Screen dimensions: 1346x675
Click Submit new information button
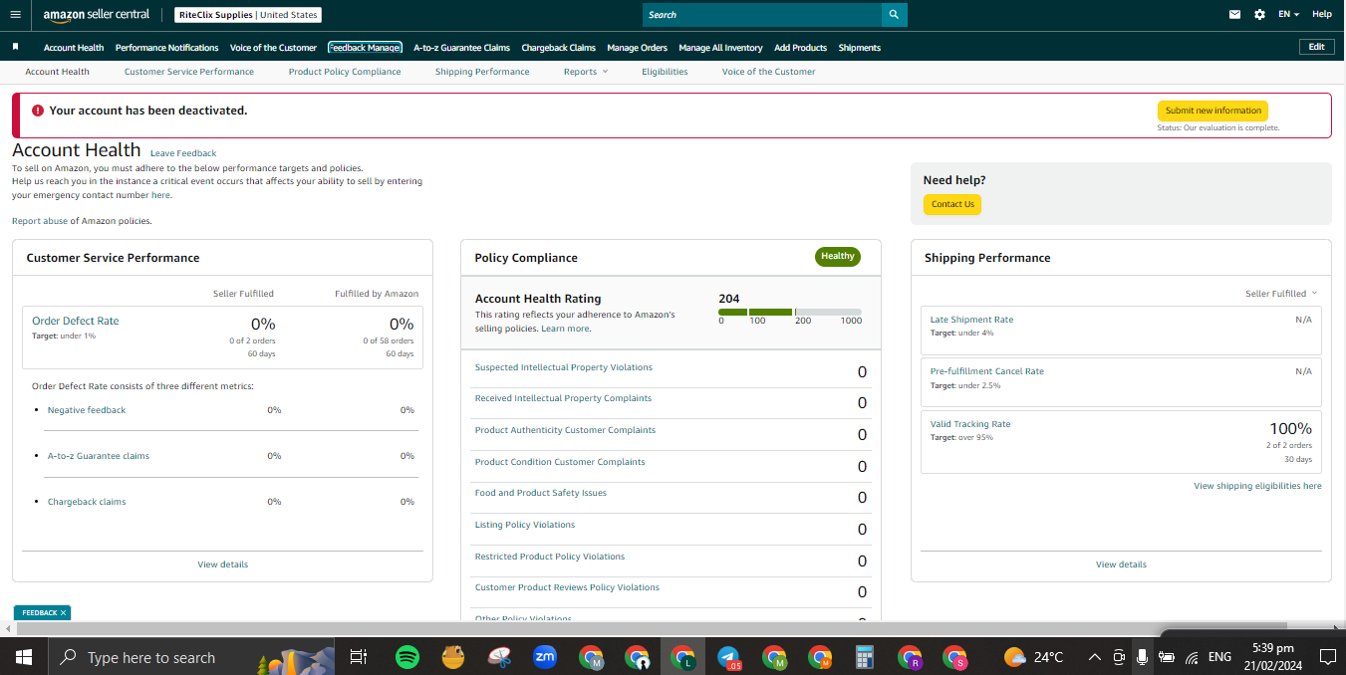pos(1212,111)
